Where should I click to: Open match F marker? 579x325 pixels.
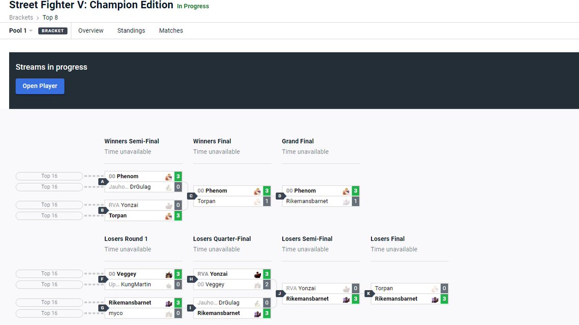[x=102, y=279]
